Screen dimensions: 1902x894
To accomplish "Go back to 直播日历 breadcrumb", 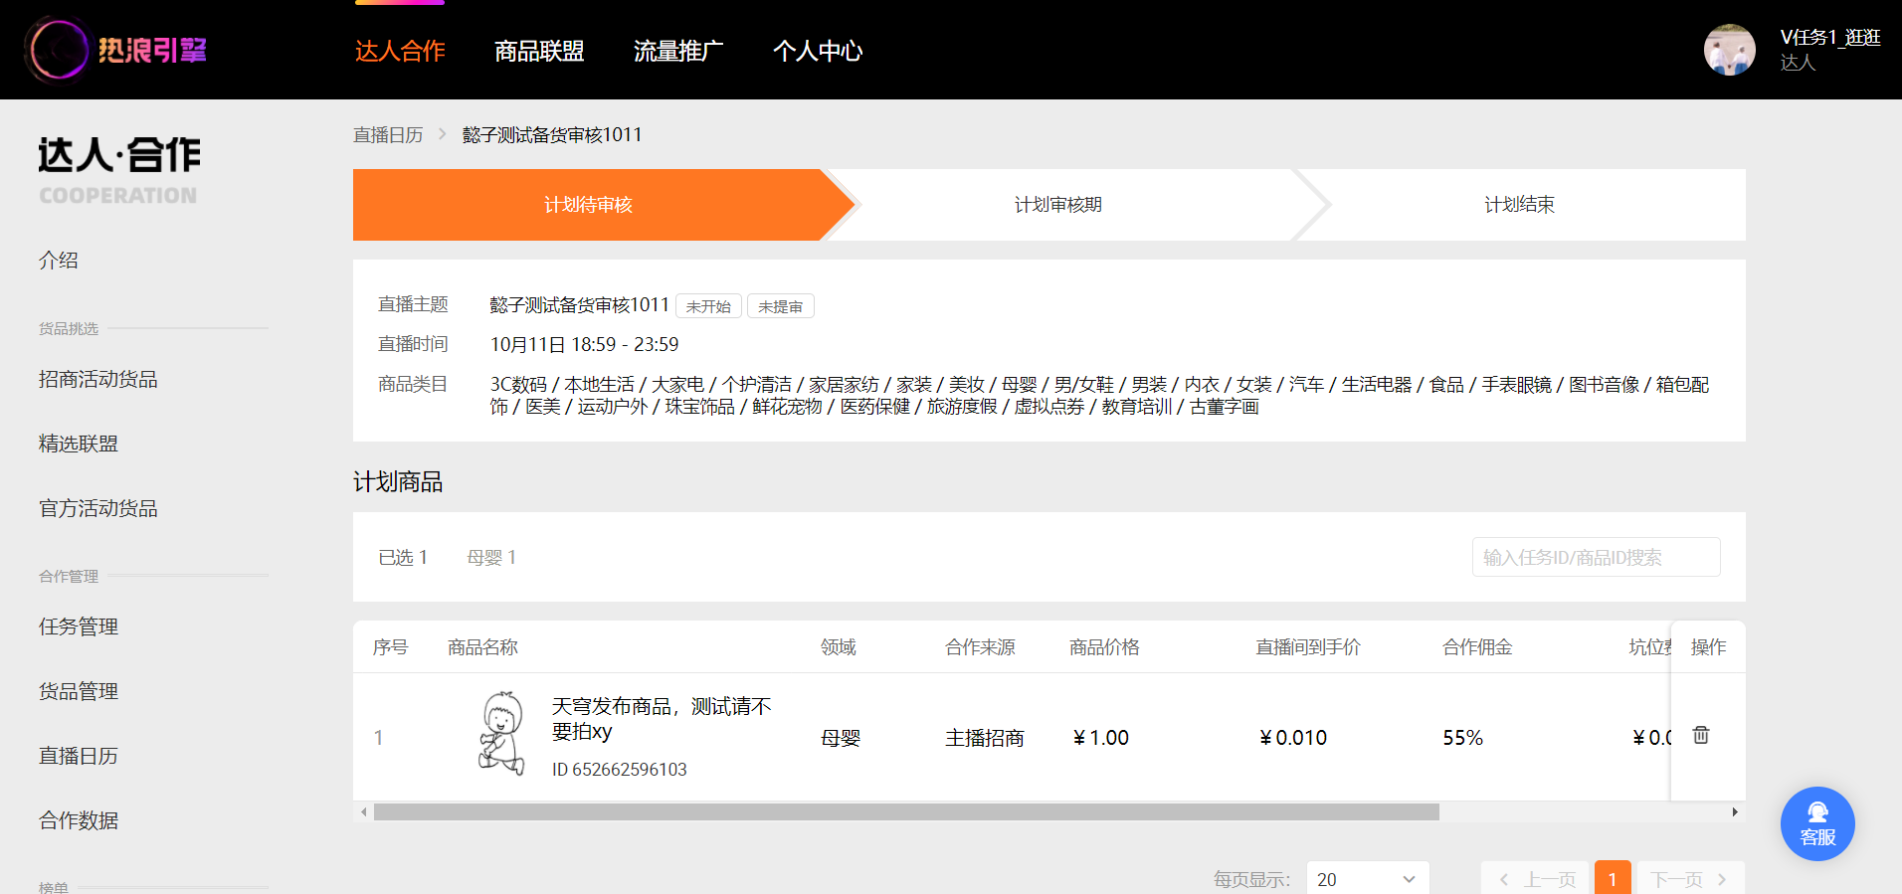I will (x=388, y=134).
